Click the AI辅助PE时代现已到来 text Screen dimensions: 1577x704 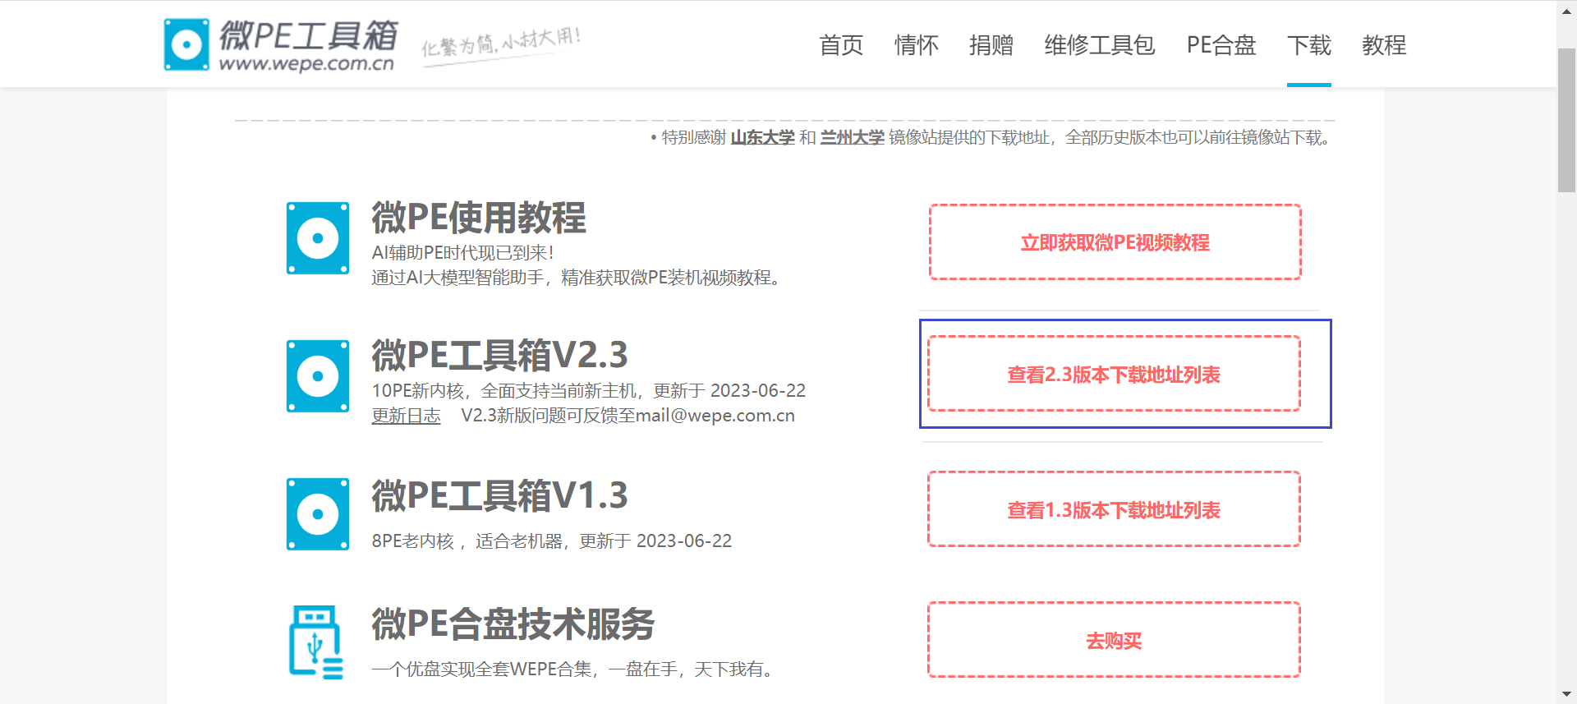pyautogui.click(x=463, y=253)
